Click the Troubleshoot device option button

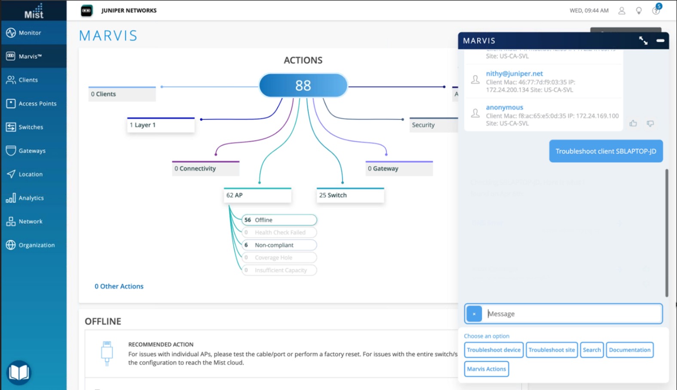click(493, 350)
